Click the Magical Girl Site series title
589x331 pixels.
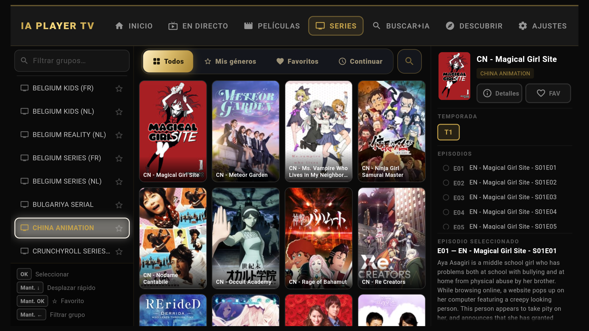(517, 59)
